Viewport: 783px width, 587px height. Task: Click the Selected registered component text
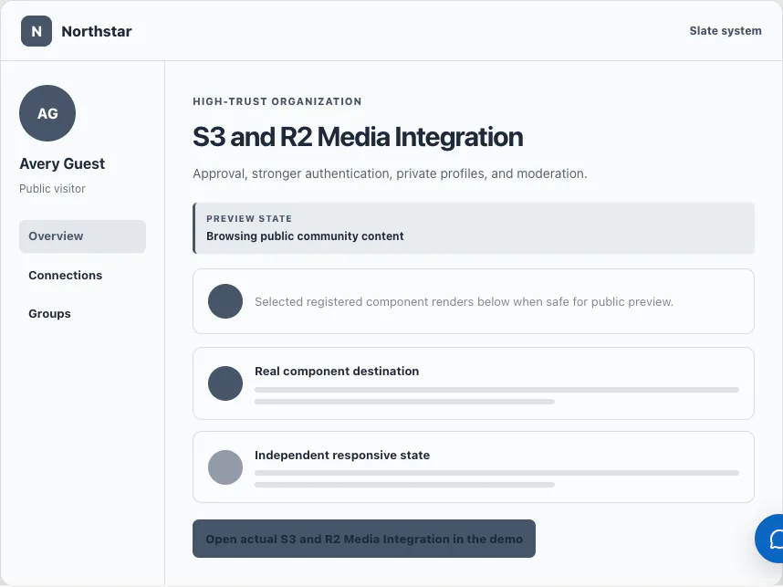point(464,302)
